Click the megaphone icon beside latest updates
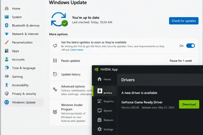Image resolution: width=203 pixels, height=135 pixels. (x=55, y=46)
